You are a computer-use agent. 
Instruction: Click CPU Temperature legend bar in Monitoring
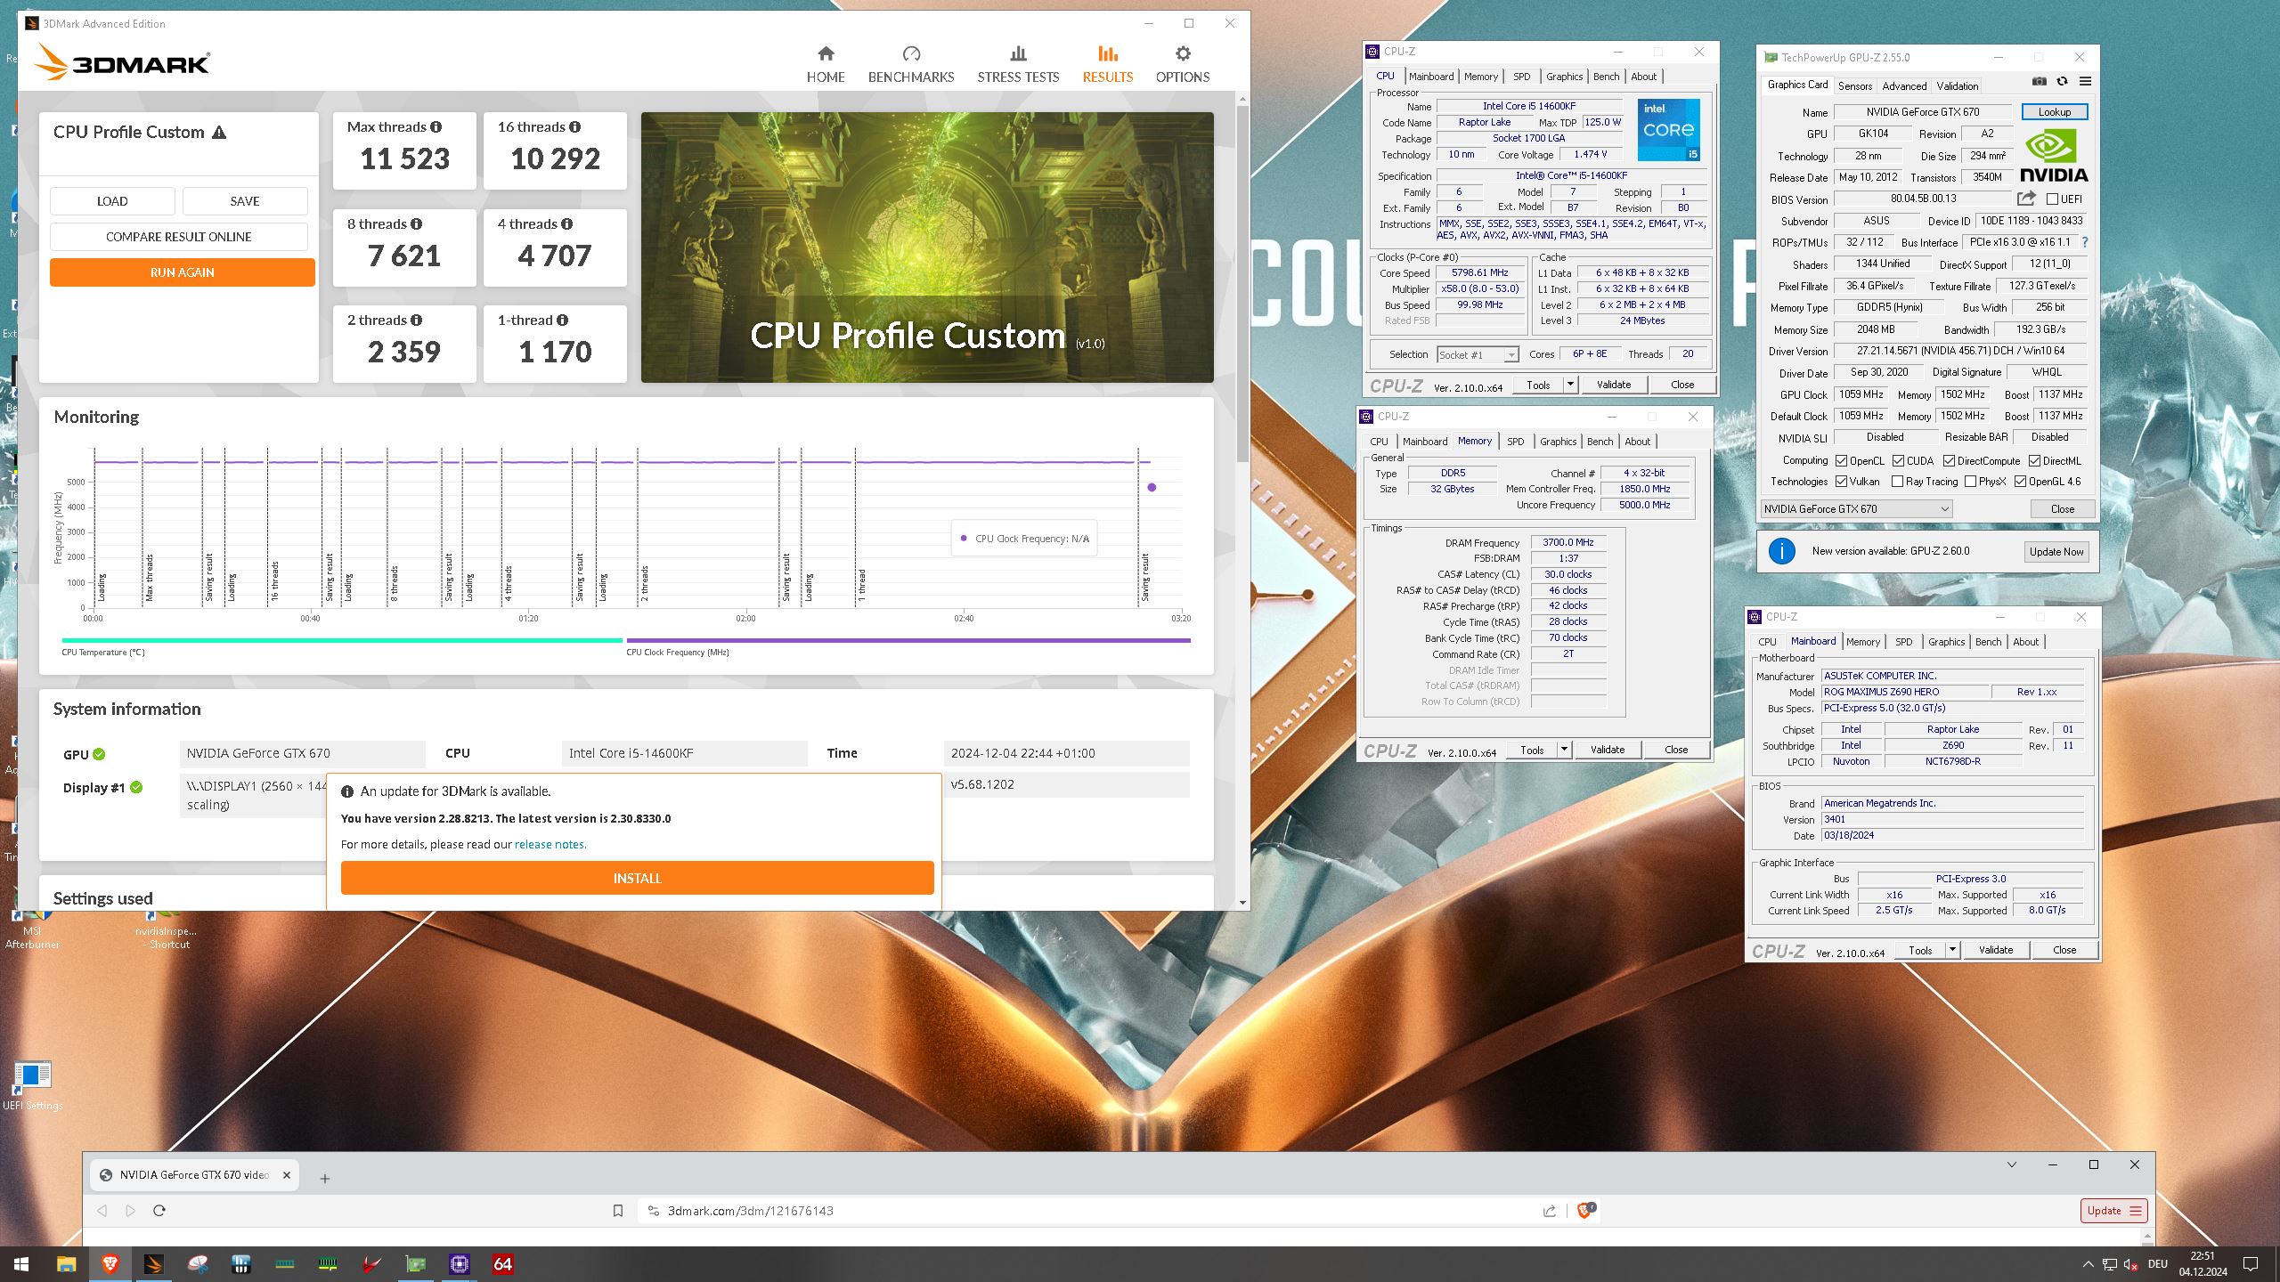click(x=342, y=640)
